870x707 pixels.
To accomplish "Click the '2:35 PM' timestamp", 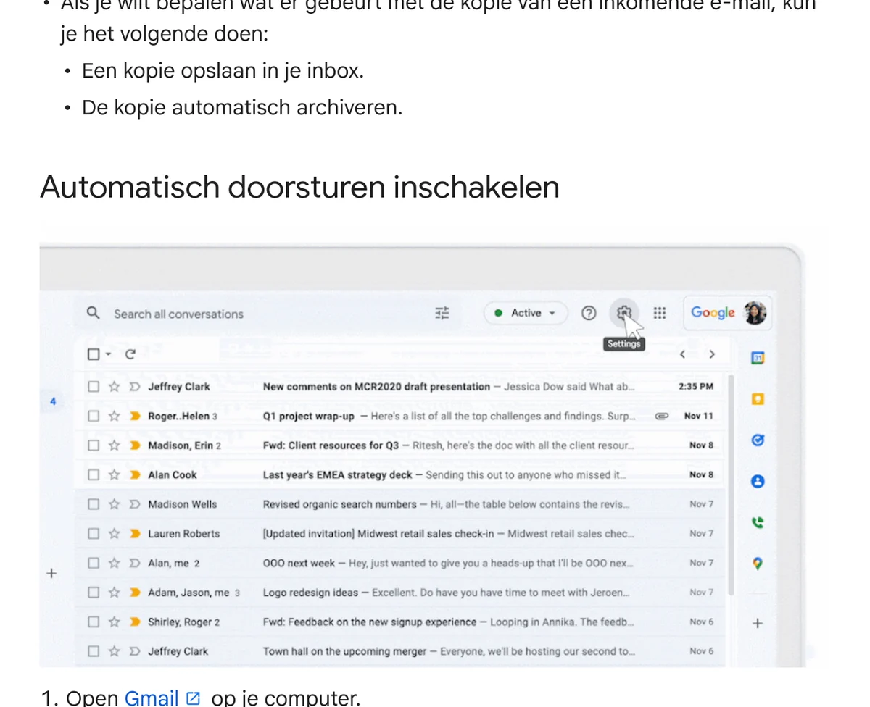I will coord(696,387).
